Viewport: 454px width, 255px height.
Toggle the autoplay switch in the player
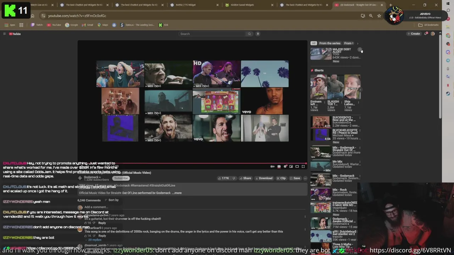(272, 166)
